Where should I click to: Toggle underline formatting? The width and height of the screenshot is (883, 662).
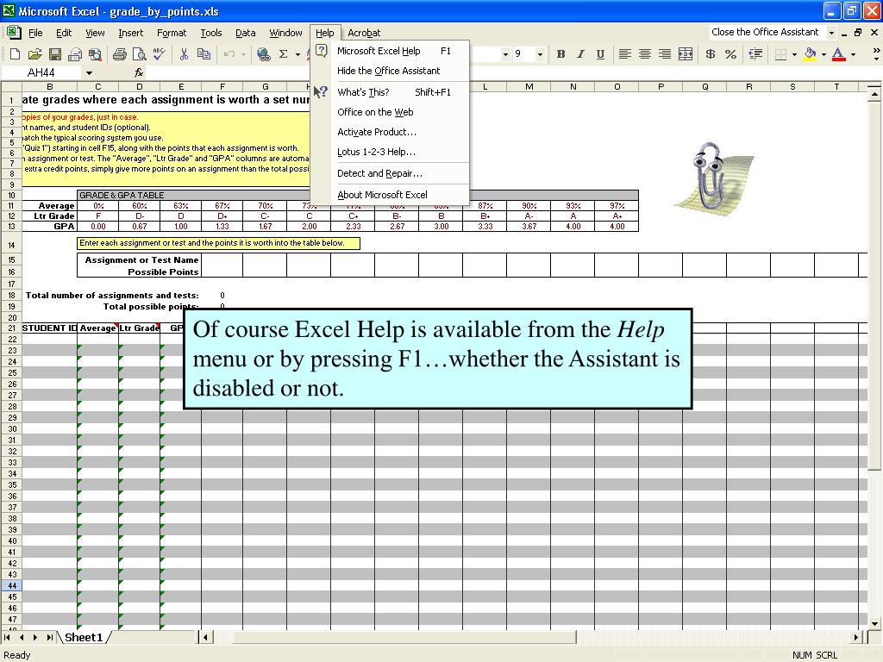[600, 54]
